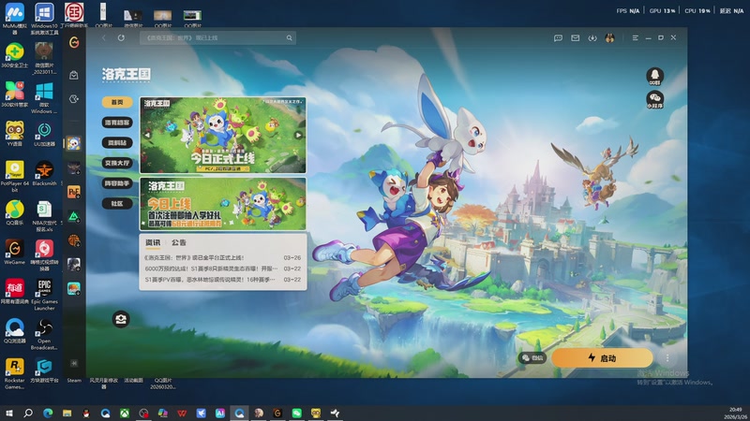Select the green triangle game icon in sidebar
The image size is (750, 421).
[x=74, y=217]
